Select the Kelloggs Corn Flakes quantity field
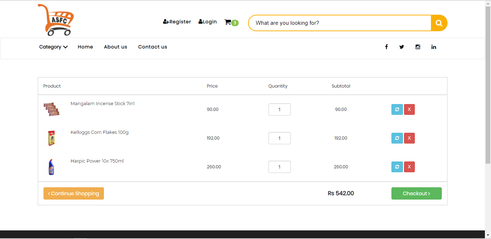The image size is (491, 239). [279, 138]
